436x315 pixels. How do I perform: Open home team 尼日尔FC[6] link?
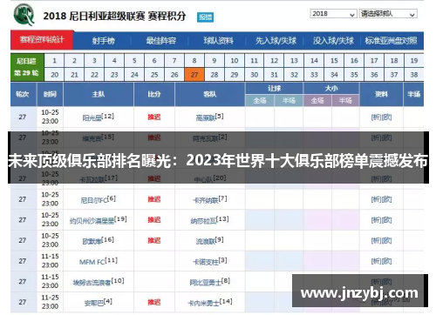click(x=99, y=199)
